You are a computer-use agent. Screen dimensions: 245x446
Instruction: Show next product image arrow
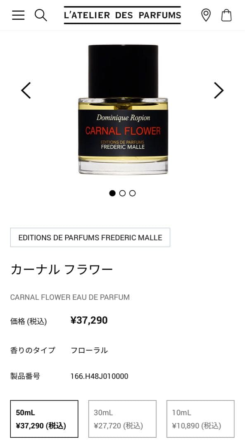(x=219, y=90)
